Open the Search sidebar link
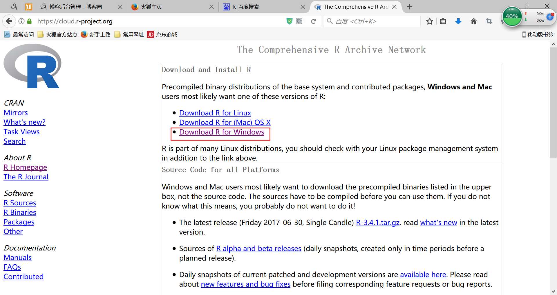This screenshot has height=295, width=557. coord(15,141)
